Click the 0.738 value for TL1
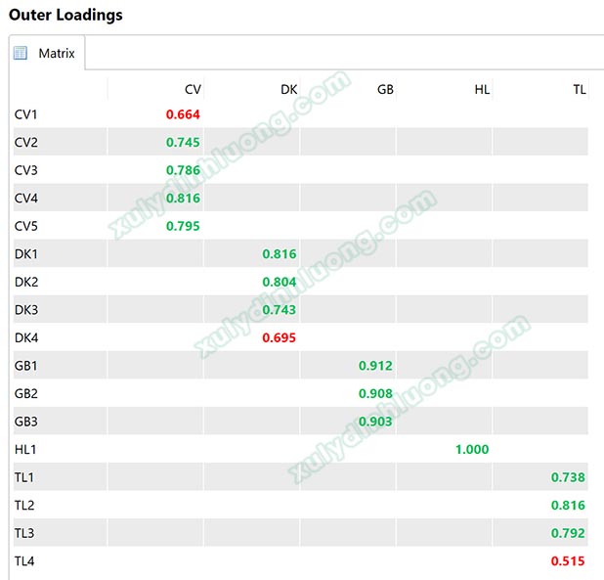This screenshot has width=604, height=580. (x=568, y=477)
